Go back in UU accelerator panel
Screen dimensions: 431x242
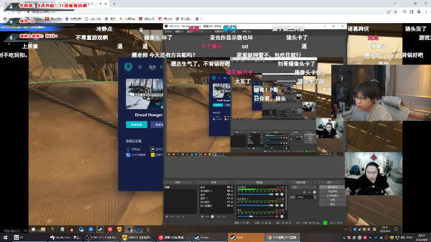(140, 67)
